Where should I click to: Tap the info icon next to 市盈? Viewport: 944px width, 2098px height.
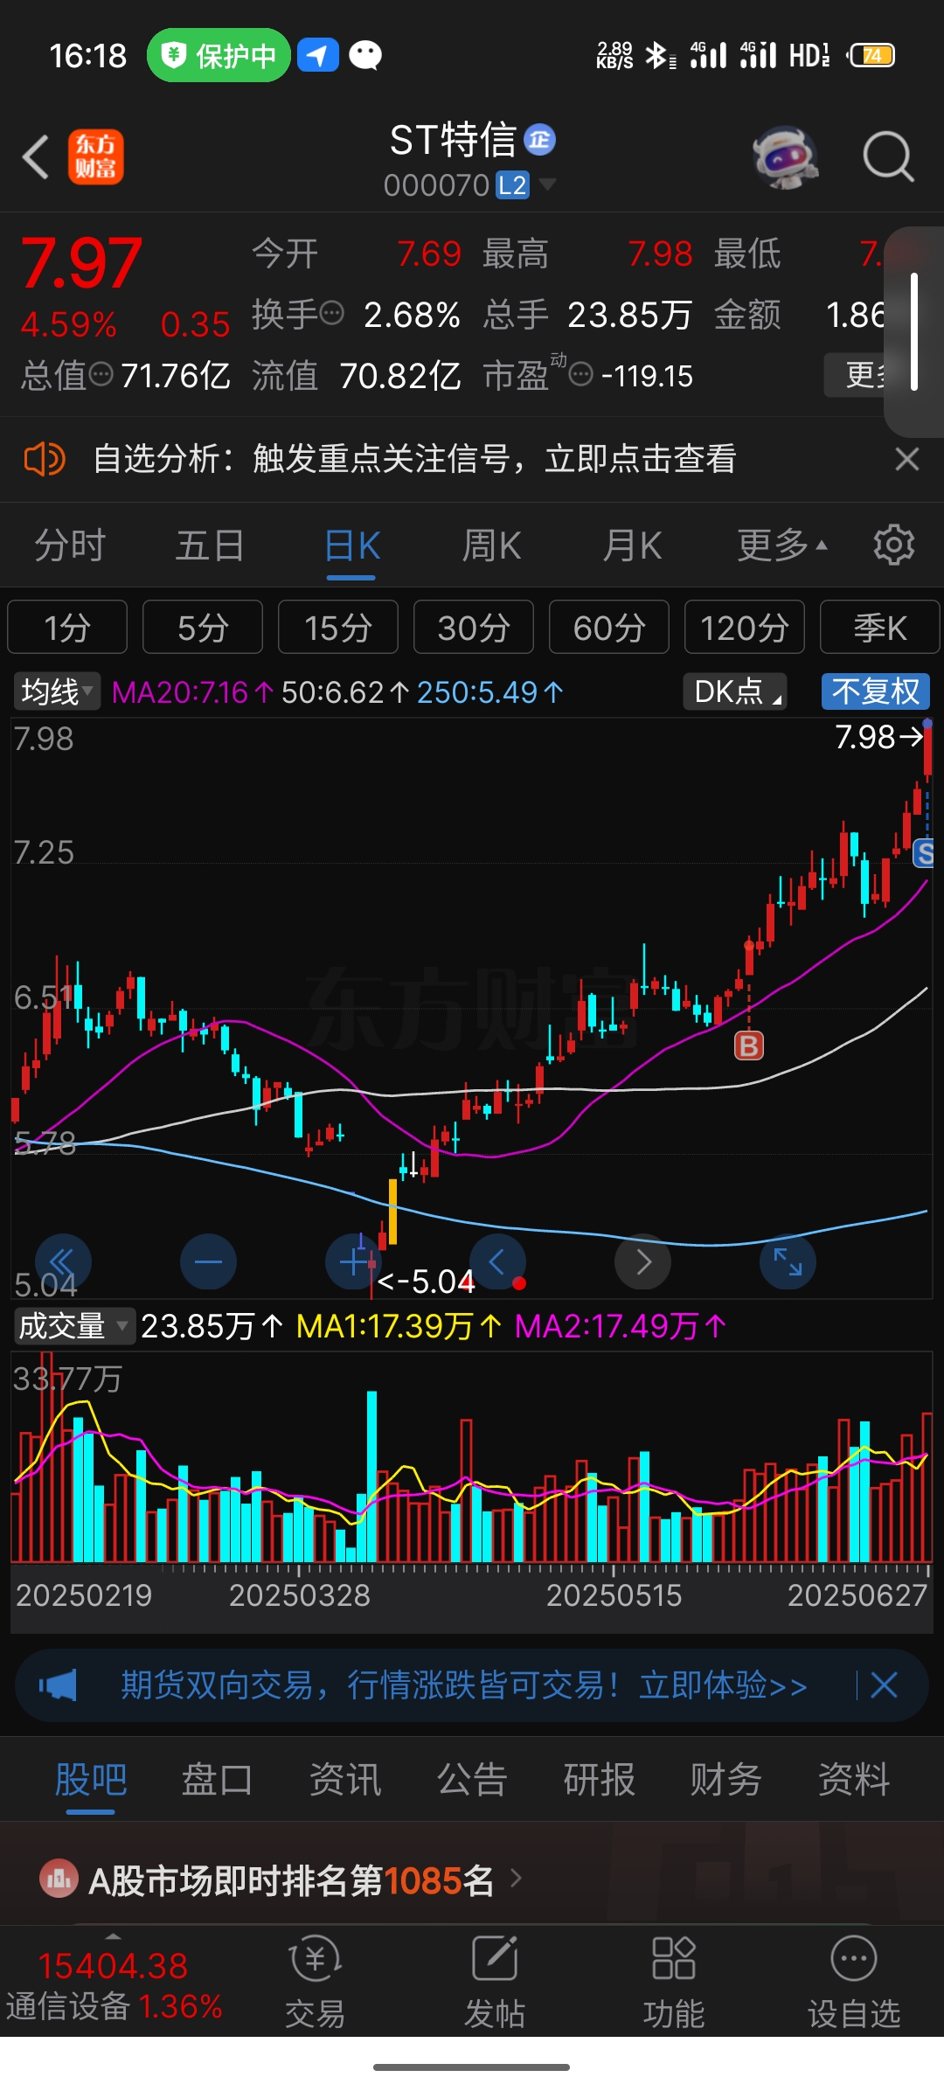tap(581, 375)
